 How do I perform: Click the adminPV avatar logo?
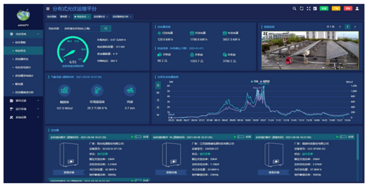click(x=23, y=15)
